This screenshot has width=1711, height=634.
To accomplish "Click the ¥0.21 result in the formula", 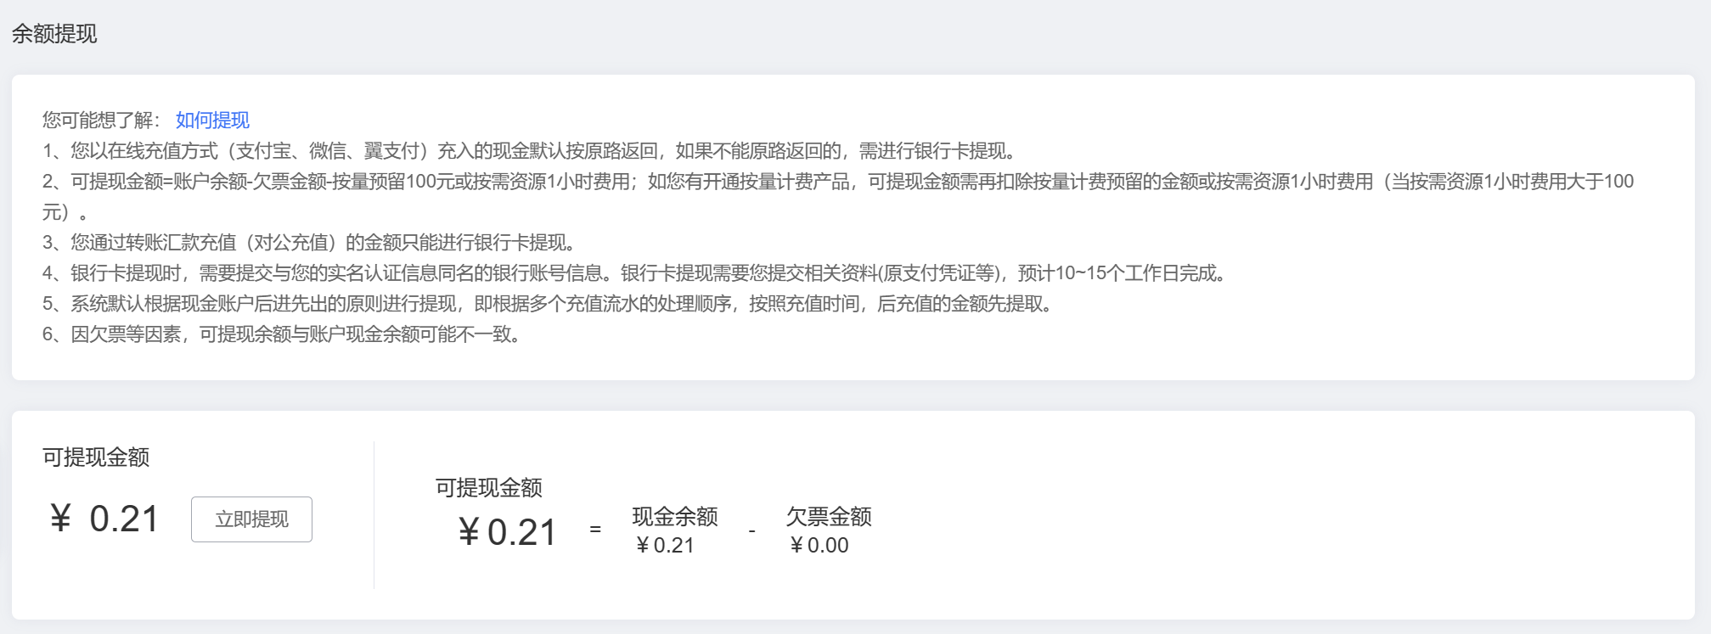I will pyautogui.click(x=507, y=532).
